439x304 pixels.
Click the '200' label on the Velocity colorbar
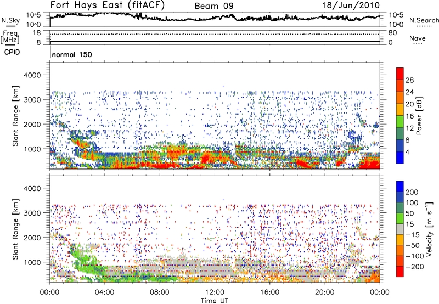pyautogui.click(x=412, y=192)
